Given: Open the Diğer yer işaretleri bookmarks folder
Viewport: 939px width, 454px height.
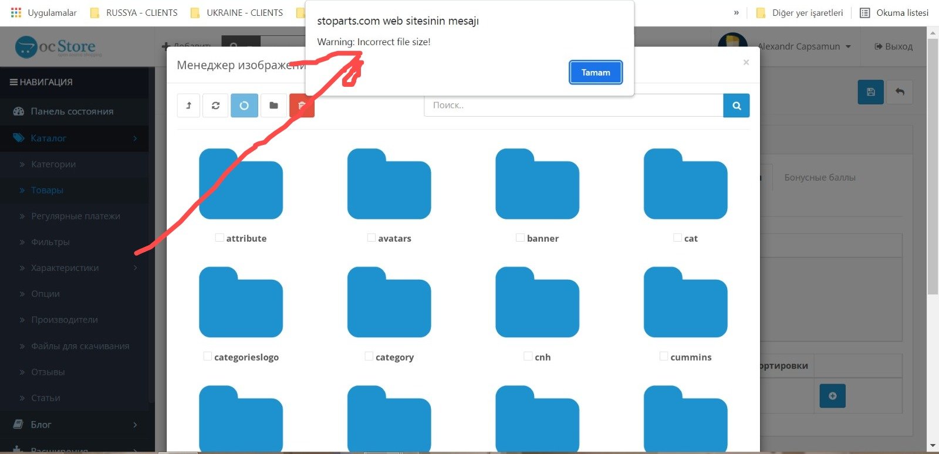Looking at the screenshot, I should tap(799, 12).
